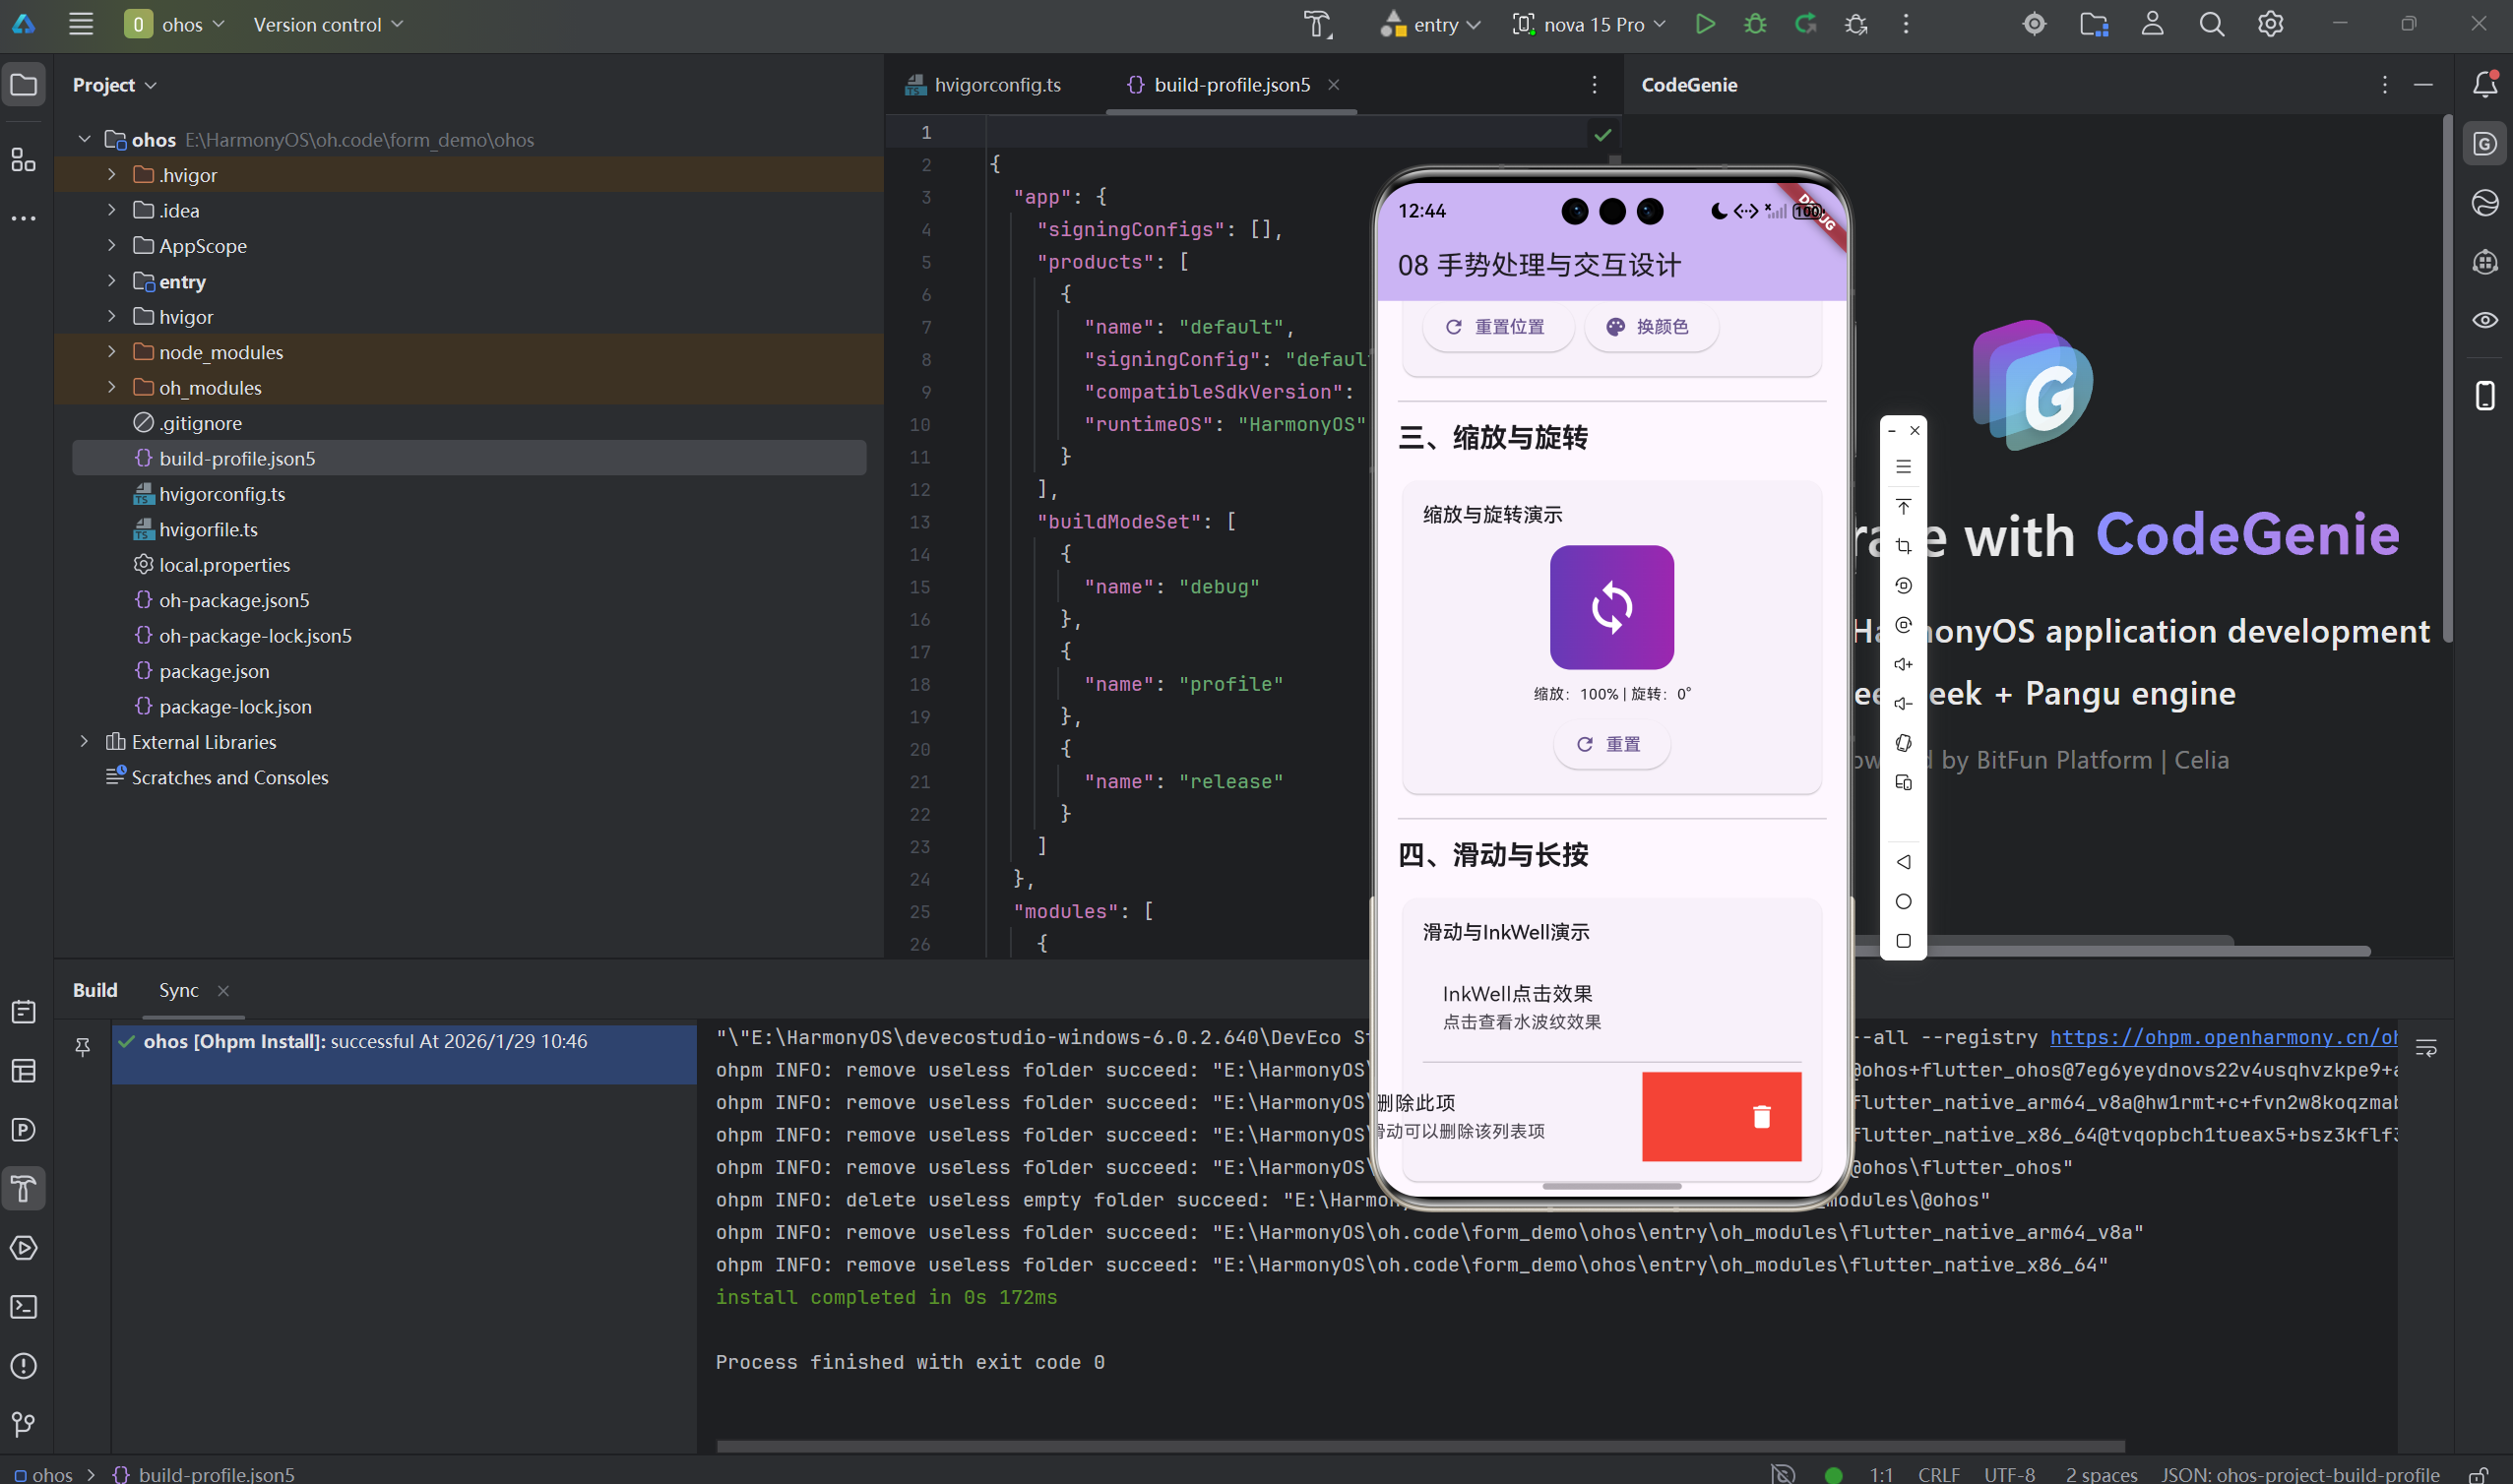Open oh-package.json5 in project tree

[x=234, y=600]
